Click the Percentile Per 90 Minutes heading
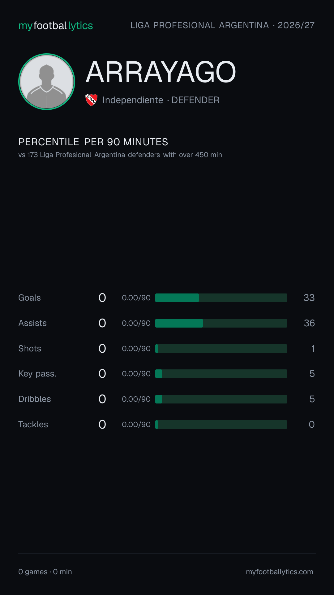The height and width of the screenshot is (595, 334). (93, 142)
